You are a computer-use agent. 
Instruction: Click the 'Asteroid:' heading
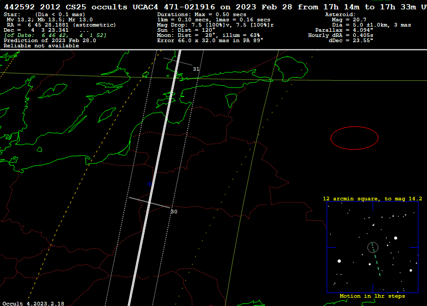341,15
